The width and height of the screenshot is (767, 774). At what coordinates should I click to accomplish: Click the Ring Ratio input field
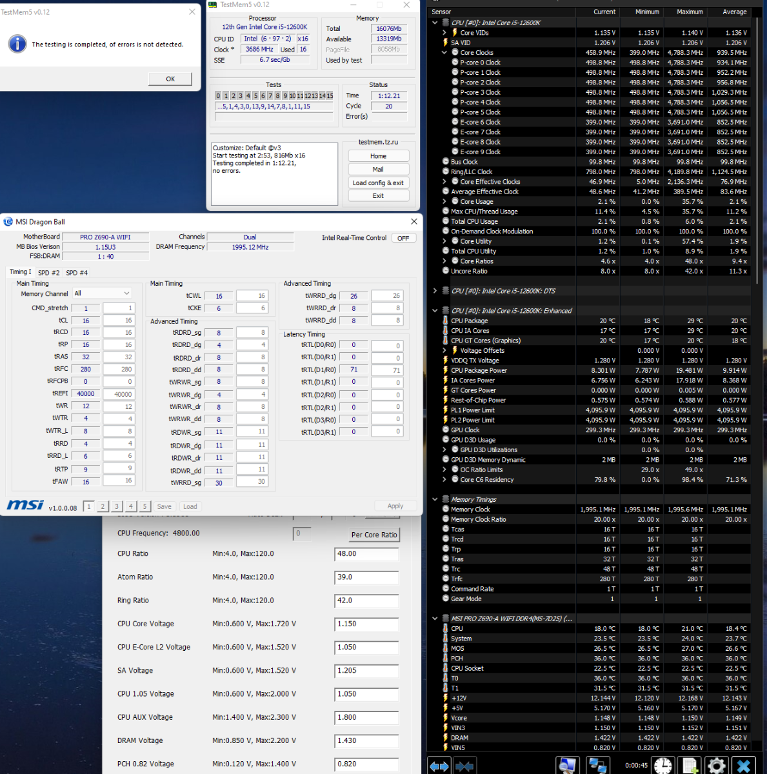[366, 600]
